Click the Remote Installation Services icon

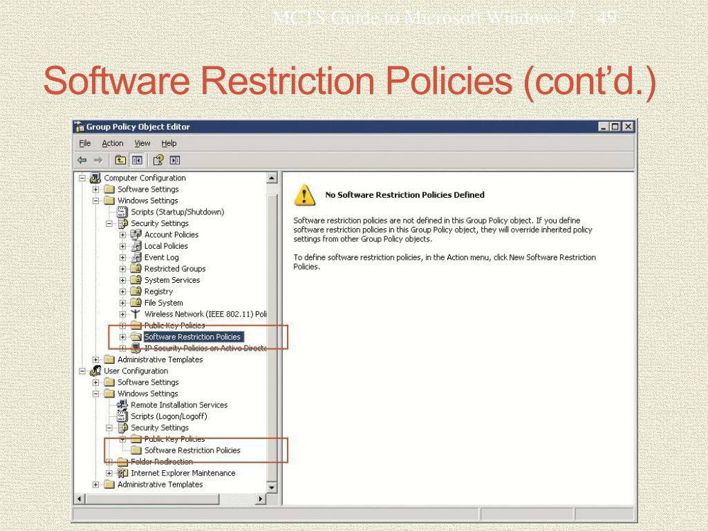click(122, 404)
